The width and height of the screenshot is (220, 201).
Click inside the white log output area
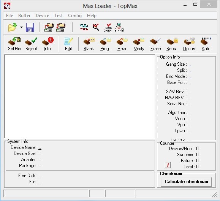[80, 97]
